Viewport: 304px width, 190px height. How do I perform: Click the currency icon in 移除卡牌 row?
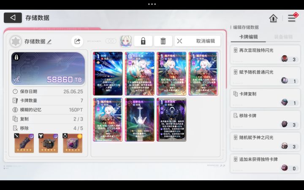pyautogui.click(x=285, y=124)
